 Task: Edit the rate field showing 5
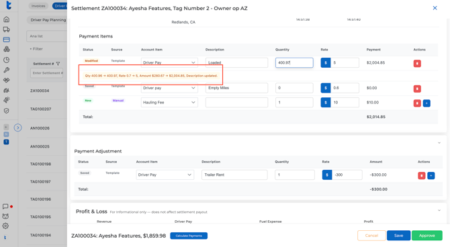[345, 62]
